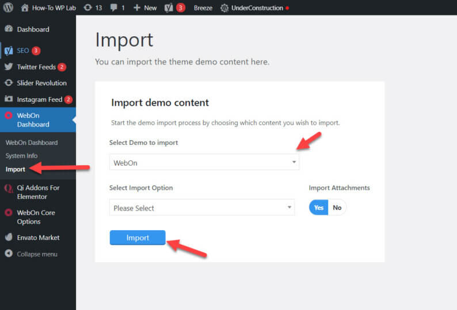Open Instagram Feed in the sidebar
457x310 pixels.
pyautogui.click(x=38, y=99)
